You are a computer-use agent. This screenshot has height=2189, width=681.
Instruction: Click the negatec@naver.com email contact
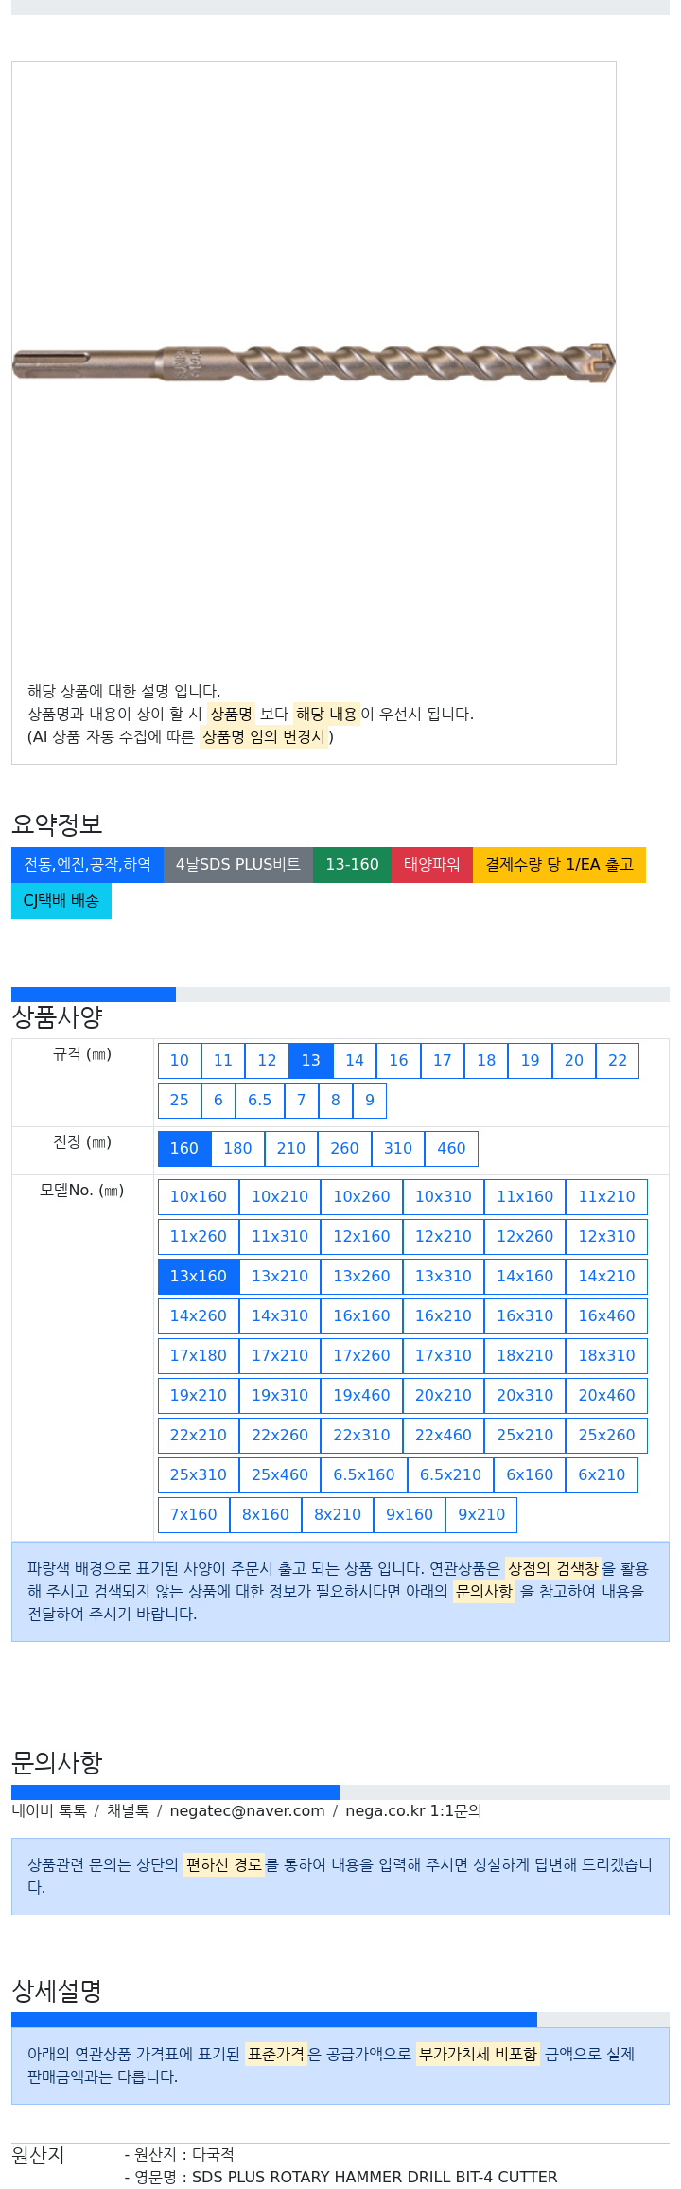tap(247, 1810)
